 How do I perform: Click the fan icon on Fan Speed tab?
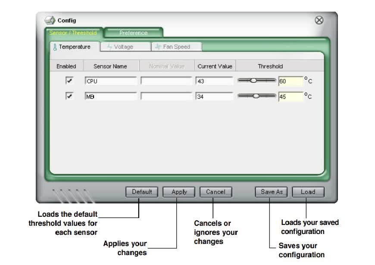[x=158, y=47]
